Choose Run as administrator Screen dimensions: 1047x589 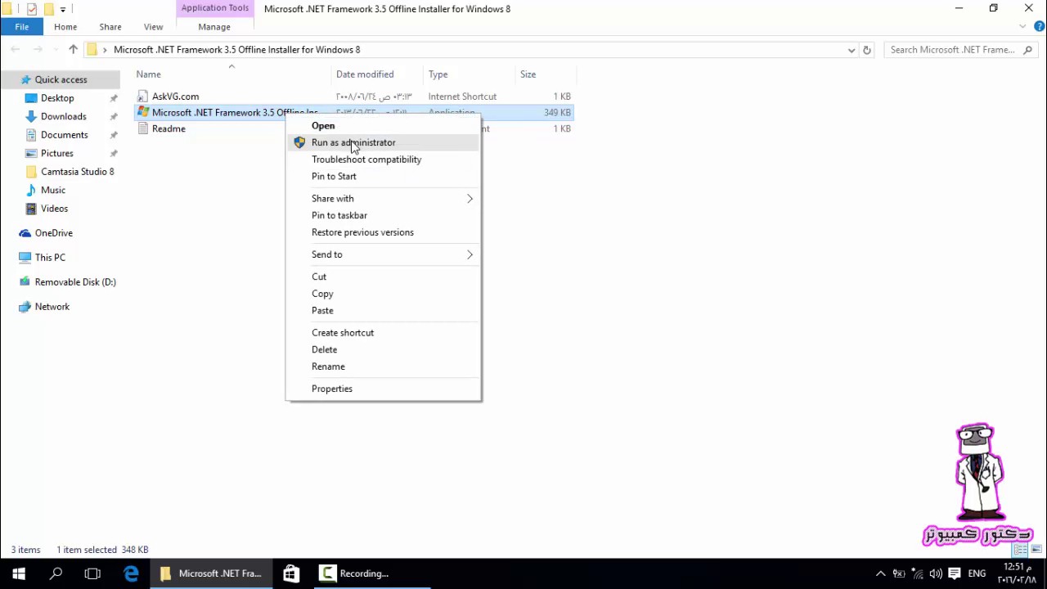click(383, 142)
